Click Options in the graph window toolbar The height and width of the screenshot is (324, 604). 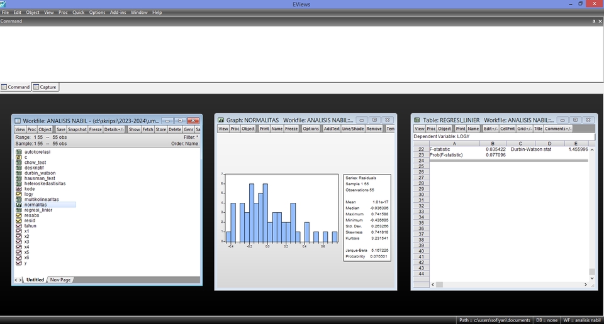(310, 129)
